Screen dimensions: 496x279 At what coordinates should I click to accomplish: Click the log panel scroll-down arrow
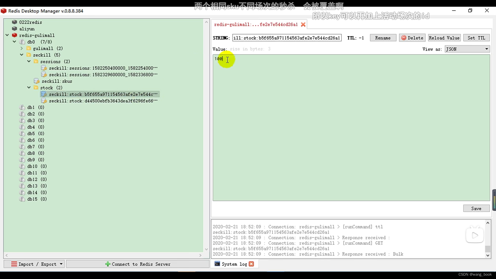point(487,255)
